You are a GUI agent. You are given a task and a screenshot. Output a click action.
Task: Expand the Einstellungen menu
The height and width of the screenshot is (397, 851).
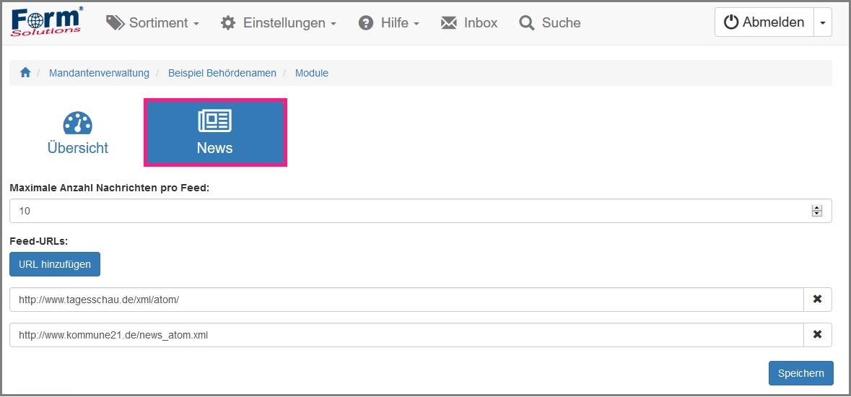[x=279, y=23]
